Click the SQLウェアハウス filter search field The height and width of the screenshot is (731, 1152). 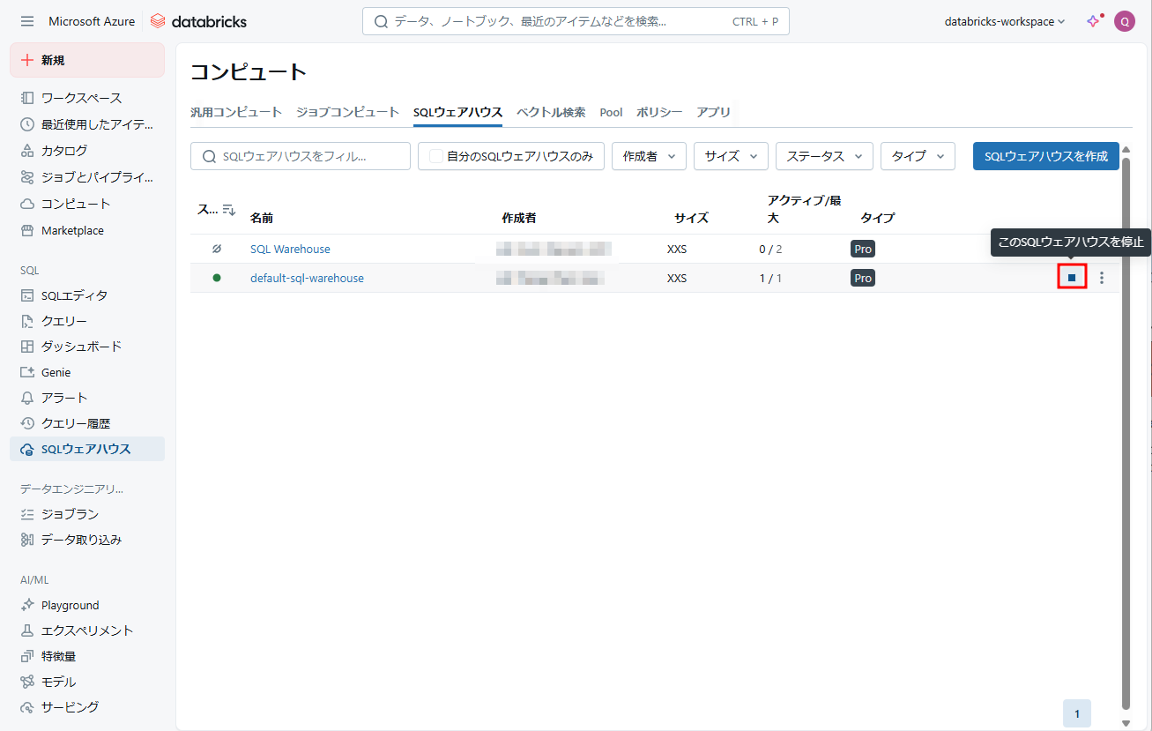(x=301, y=156)
